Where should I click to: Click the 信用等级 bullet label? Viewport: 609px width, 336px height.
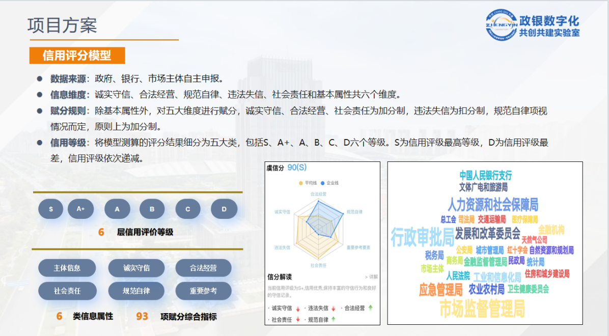click(x=68, y=143)
